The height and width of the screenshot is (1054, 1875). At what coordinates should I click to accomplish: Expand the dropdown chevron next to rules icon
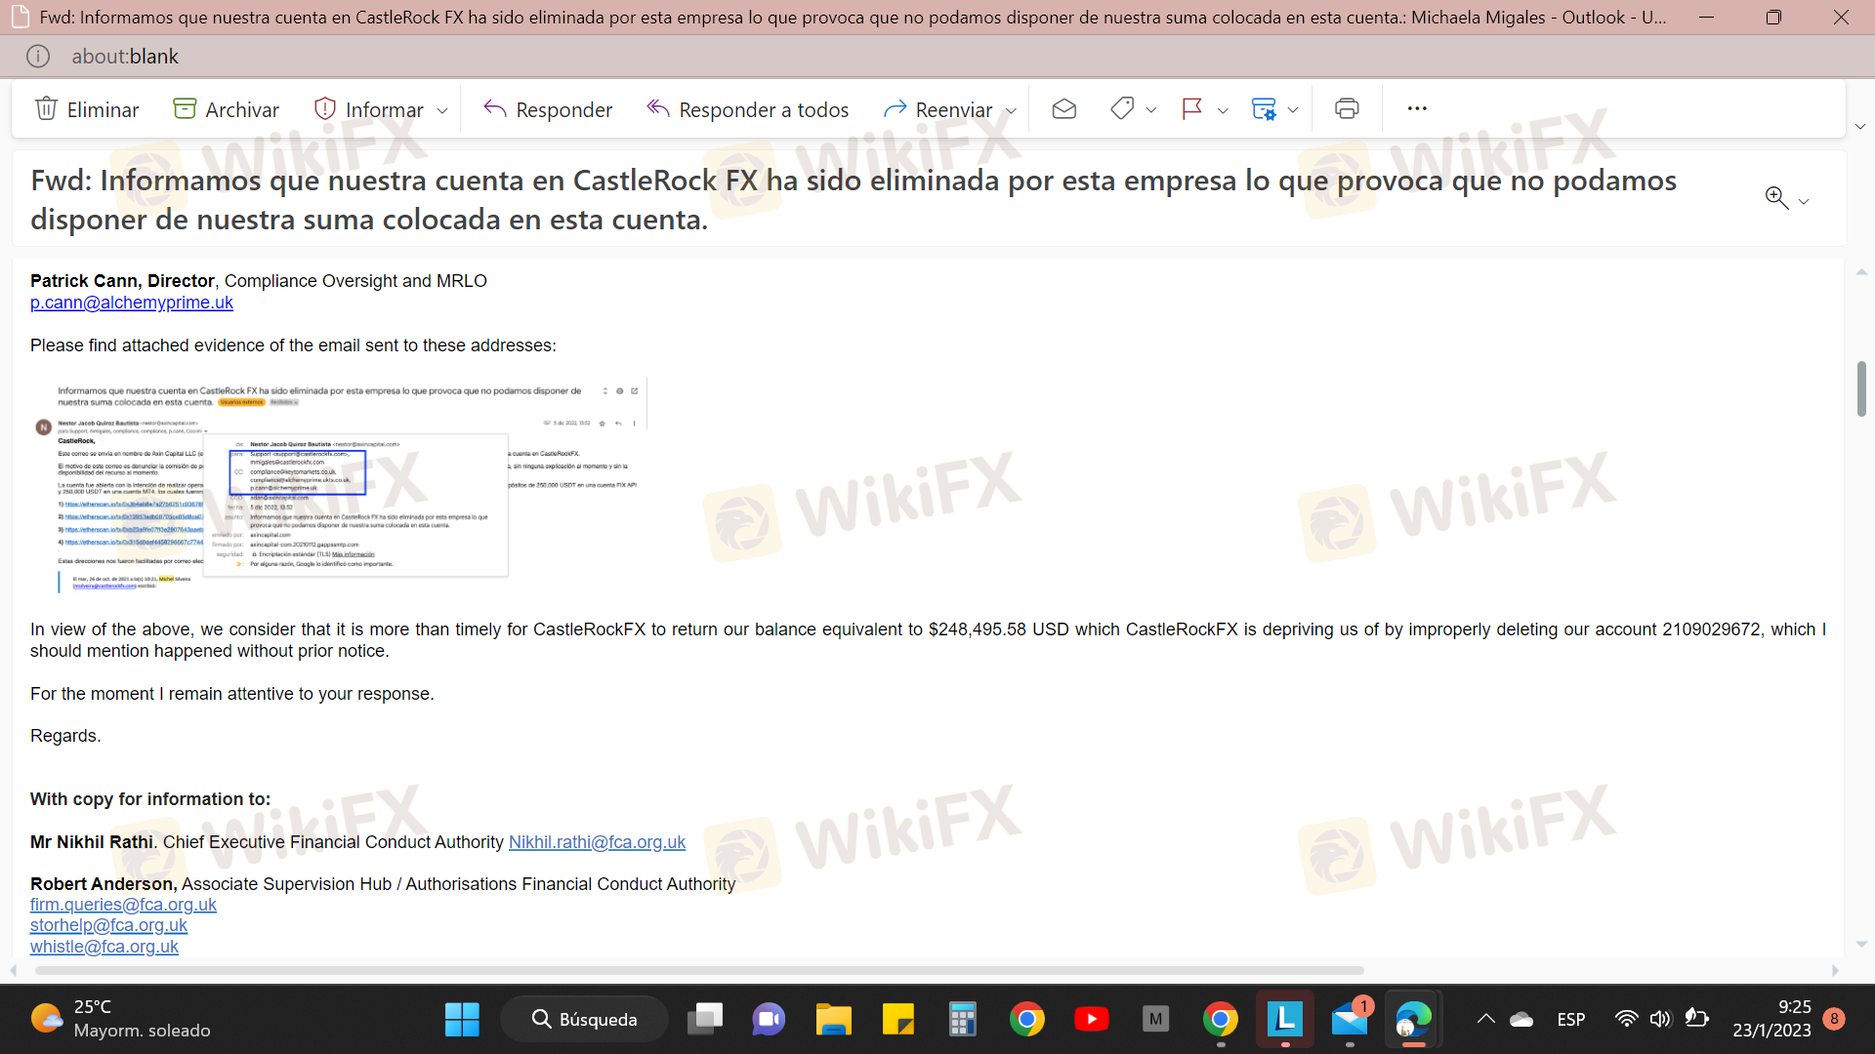1293,110
